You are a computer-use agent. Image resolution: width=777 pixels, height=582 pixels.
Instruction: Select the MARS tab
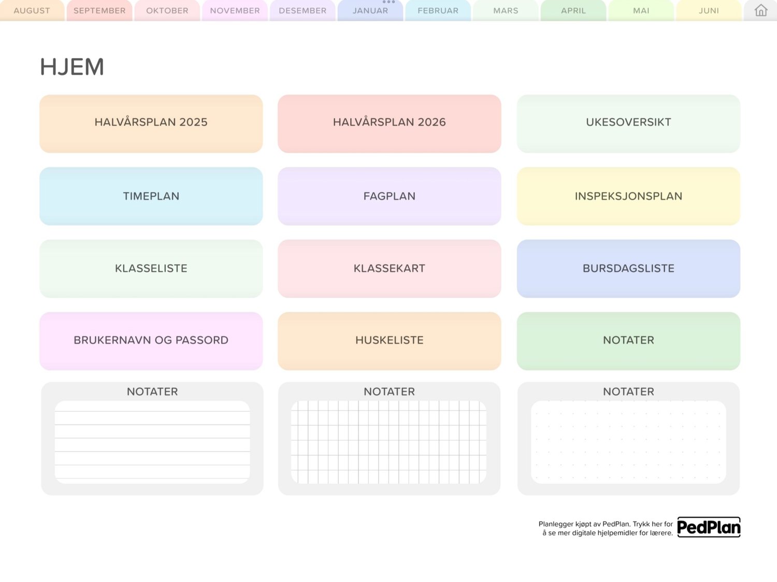506,10
